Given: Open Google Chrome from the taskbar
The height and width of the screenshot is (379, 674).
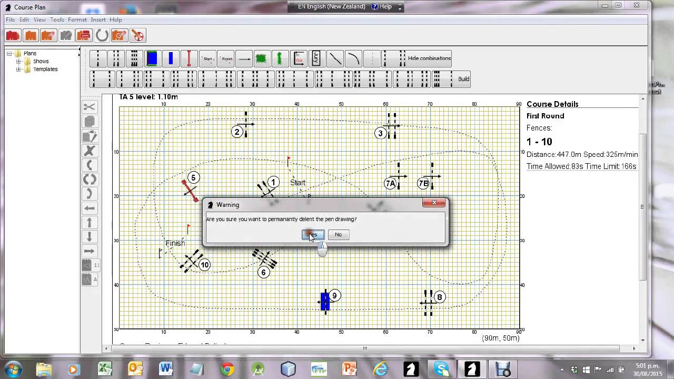Looking at the screenshot, I should pos(227,369).
